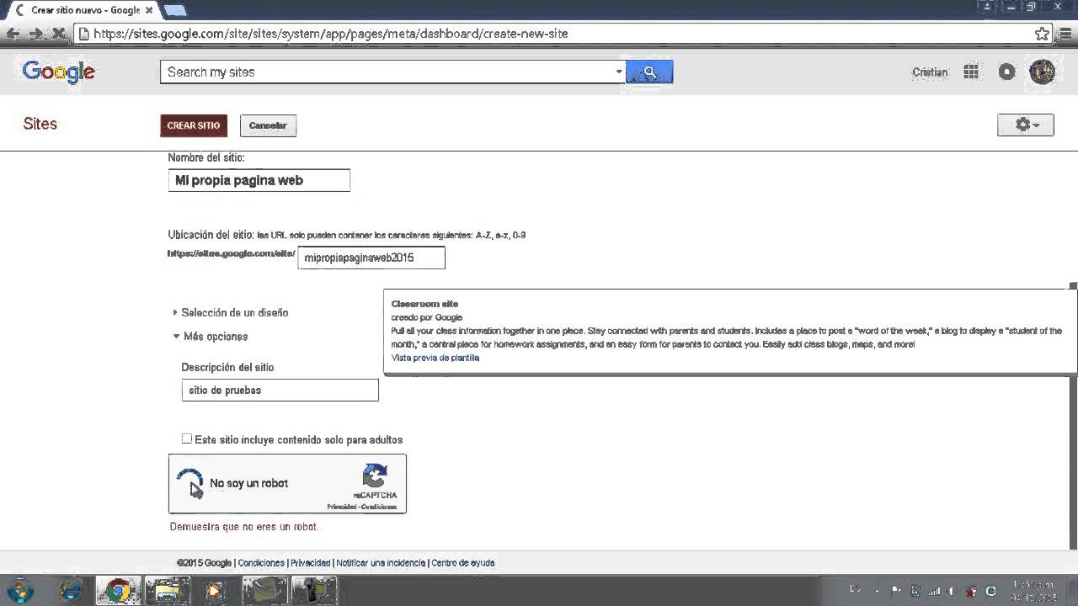Open the Condiciones footer link

tap(261, 562)
